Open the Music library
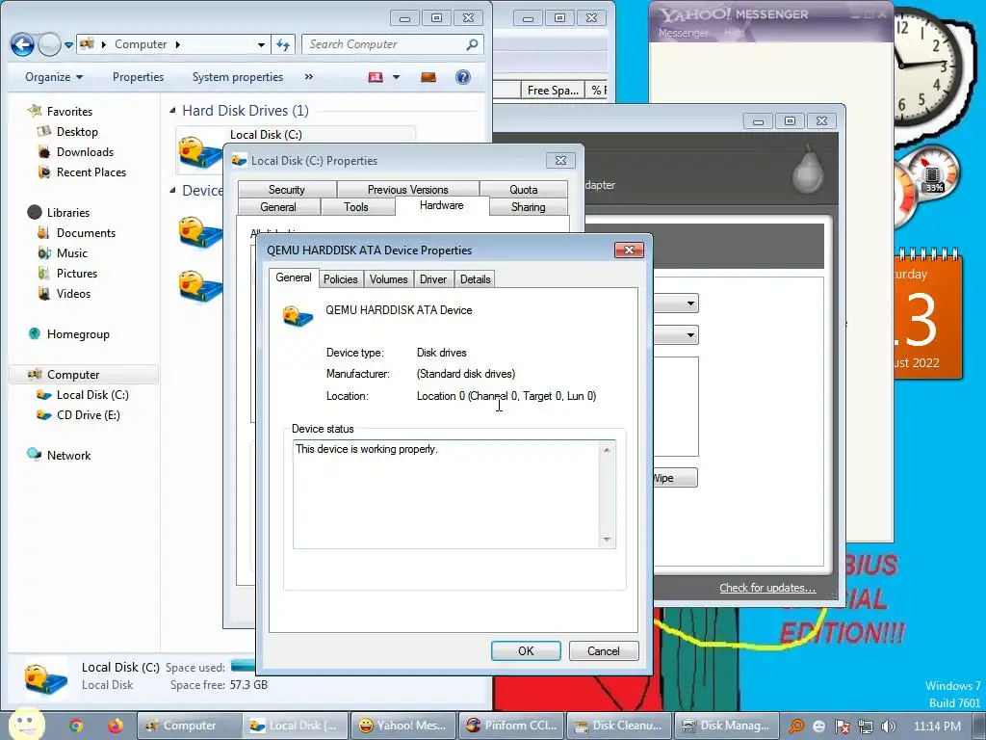Screen dimensions: 986x740 (x=71, y=253)
